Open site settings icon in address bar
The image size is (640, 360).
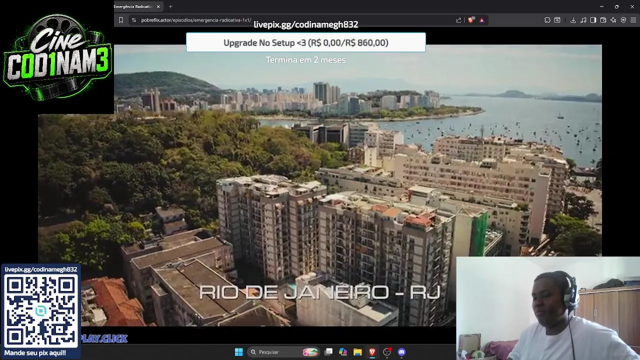tap(133, 20)
